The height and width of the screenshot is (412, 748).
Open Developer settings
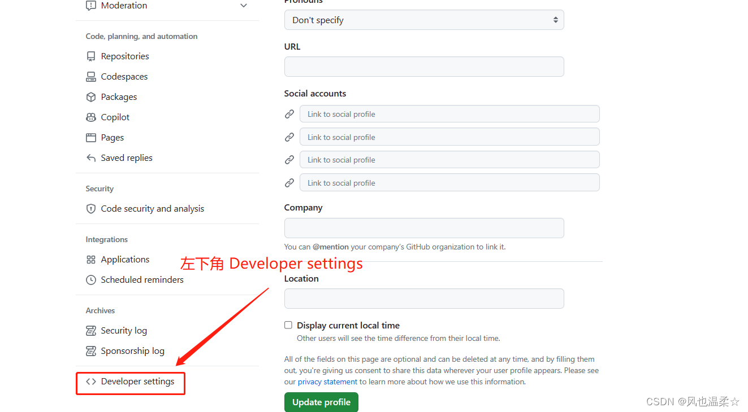click(137, 382)
